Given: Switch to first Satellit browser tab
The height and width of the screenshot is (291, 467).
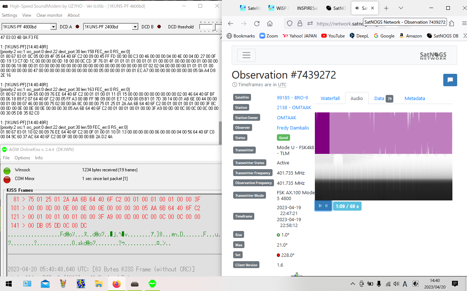Looking at the screenshot, I should tap(250, 8).
